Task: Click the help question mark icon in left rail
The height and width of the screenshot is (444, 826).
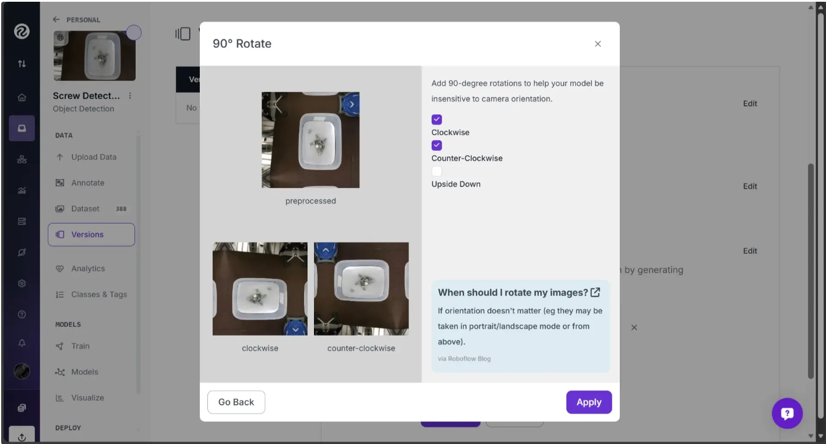Action: 22,315
